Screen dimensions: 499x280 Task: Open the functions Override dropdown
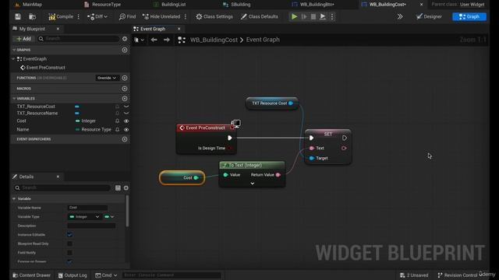pos(107,78)
